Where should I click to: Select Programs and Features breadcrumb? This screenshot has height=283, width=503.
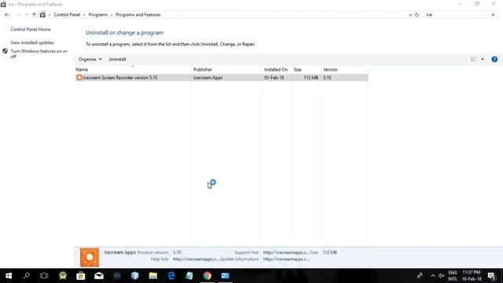pos(138,15)
